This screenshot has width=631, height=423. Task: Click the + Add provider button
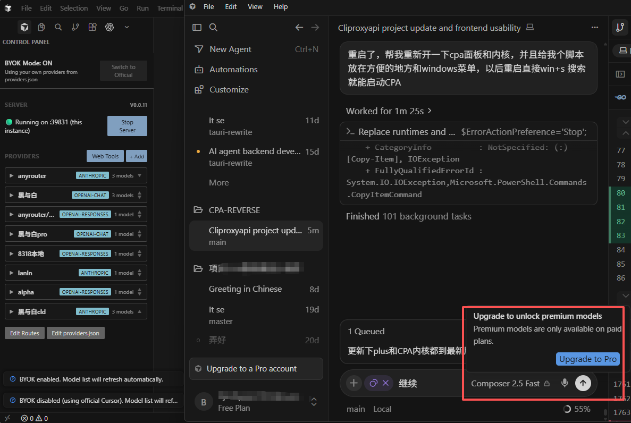point(137,156)
